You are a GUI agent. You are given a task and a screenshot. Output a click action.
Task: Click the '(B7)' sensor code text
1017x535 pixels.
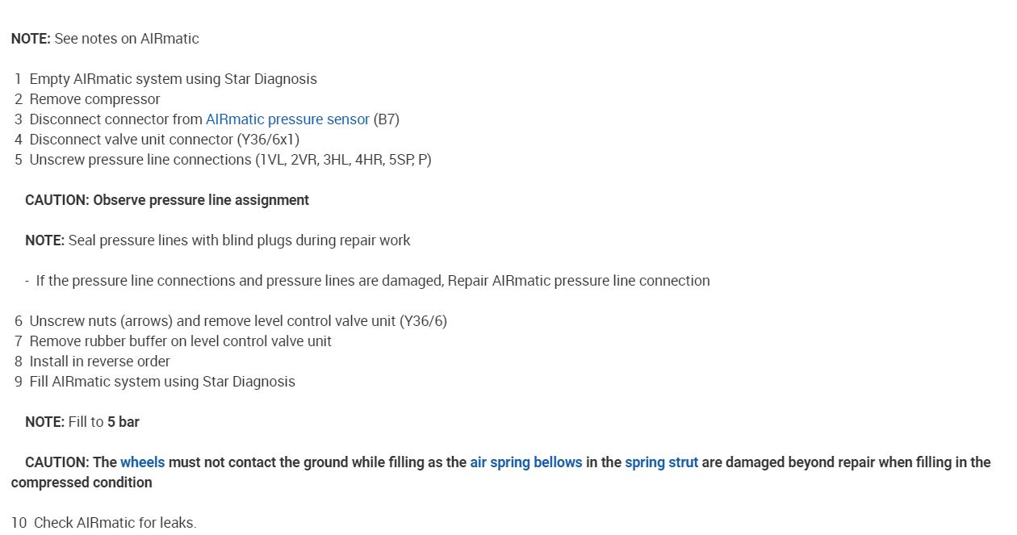[386, 119]
